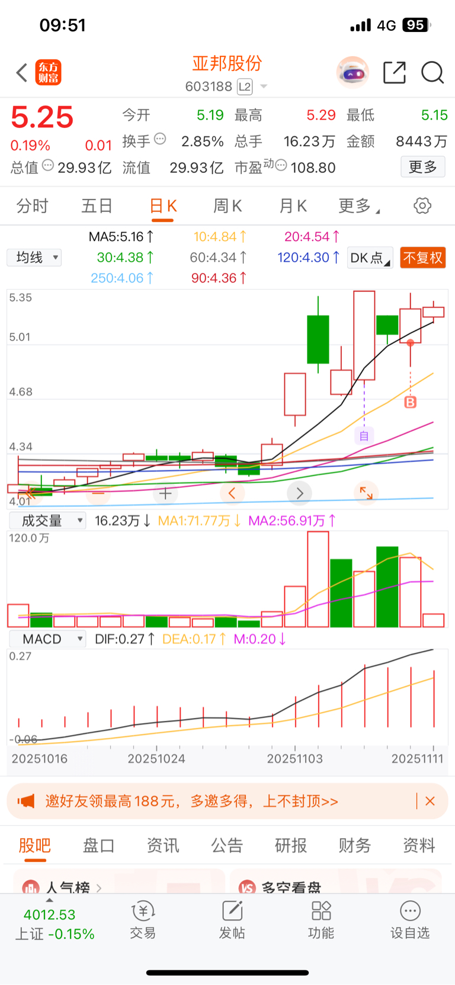455x985 pixels.
Task: Tap the 亚邦股份 stock title
Action: (227, 63)
